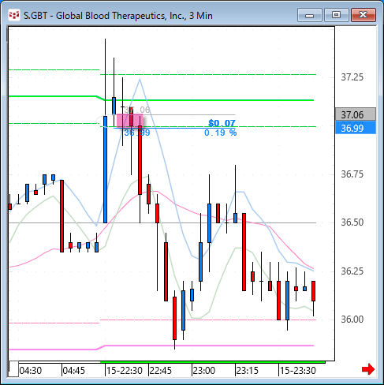The width and height of the screenshot is (384, 385).
Task: Click the 23:00 time axis label
Action: 204,371
